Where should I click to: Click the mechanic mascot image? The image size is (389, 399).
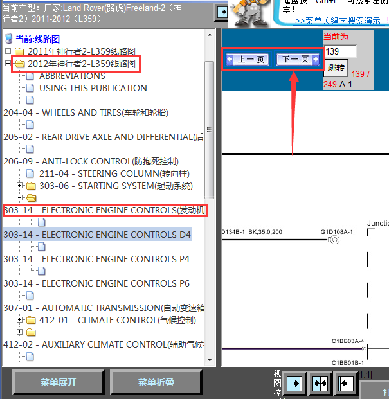(x=249, y=13)
